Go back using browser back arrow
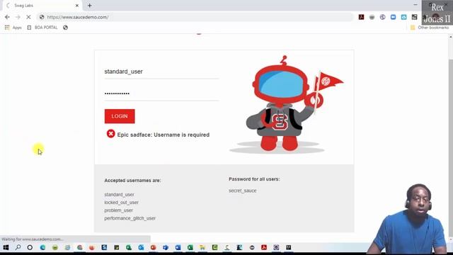Screen dimensions: 453x255 pyautogui.click(x=7, y=17)
